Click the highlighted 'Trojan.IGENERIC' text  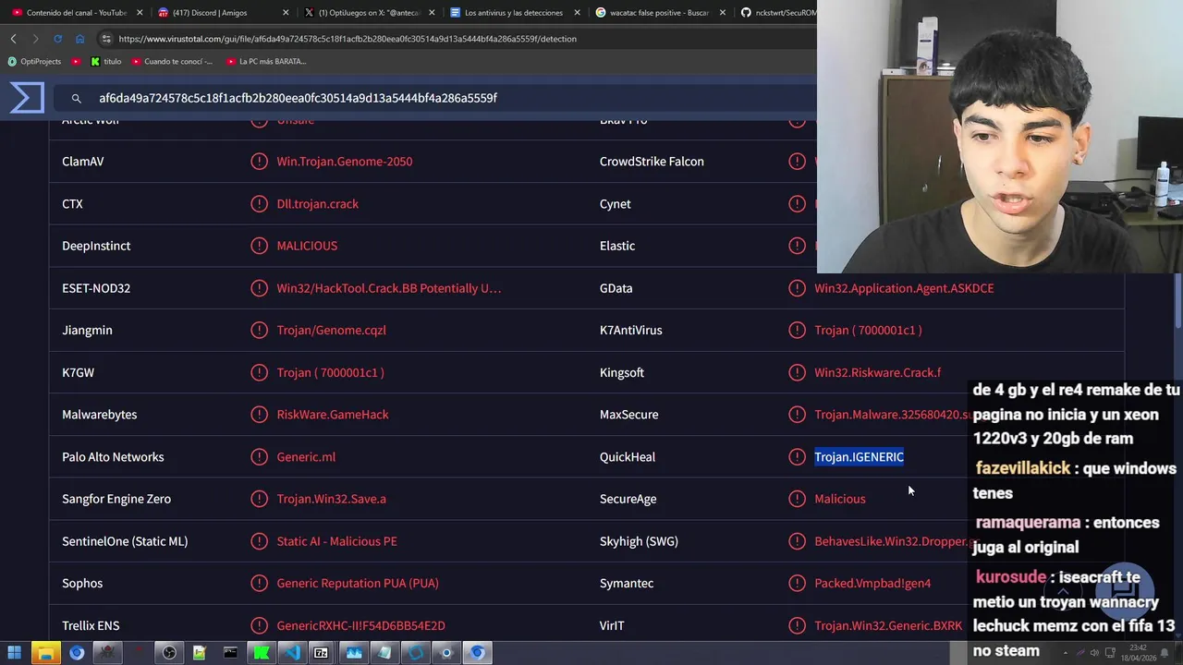click(859, 457)
